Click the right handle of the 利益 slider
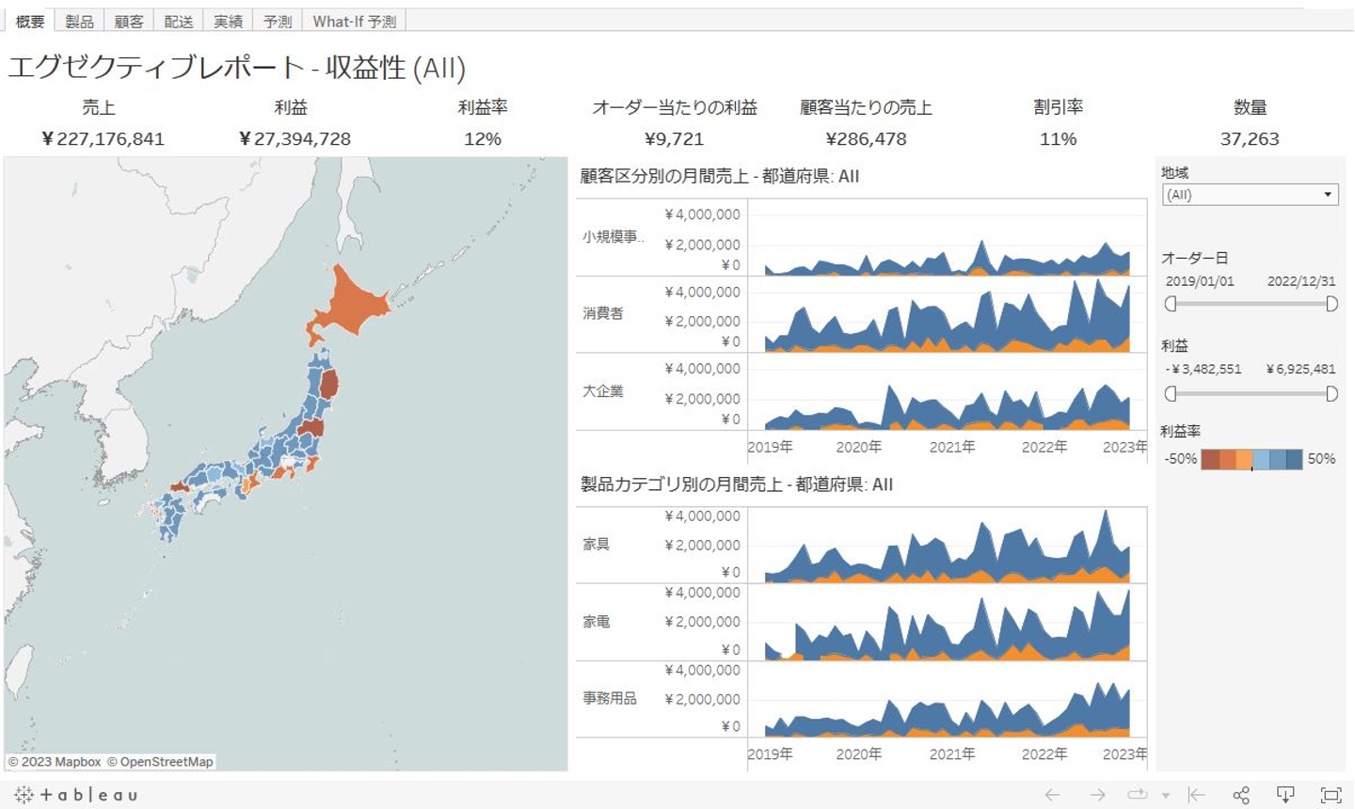The width and height of the screenshot is (1355, 809). [x=1331, y=393]
